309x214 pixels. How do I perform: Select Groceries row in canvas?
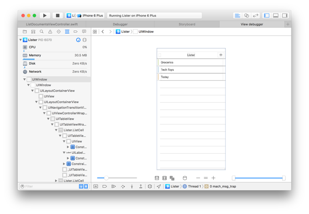tap(191, 63)
